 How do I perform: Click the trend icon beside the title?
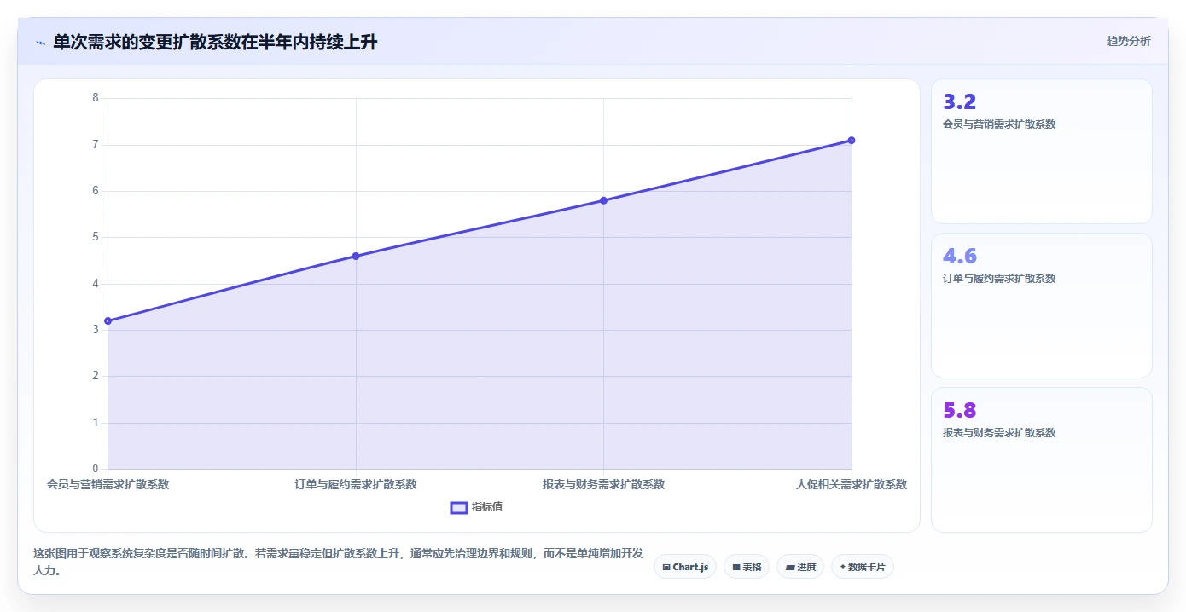click(40, 42)
